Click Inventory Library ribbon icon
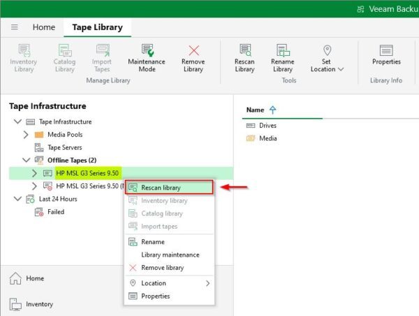The width and height of the screenshot is (419, 316). 24,58
